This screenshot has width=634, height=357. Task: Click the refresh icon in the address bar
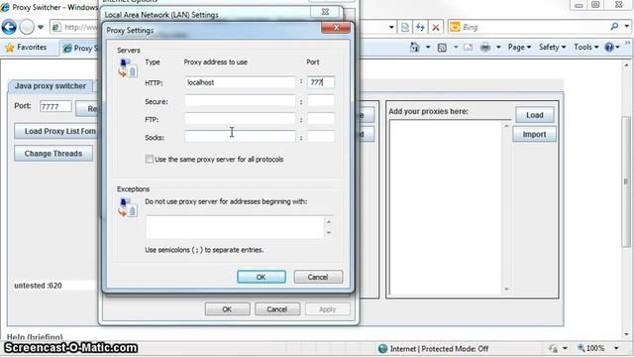point(420,27)
